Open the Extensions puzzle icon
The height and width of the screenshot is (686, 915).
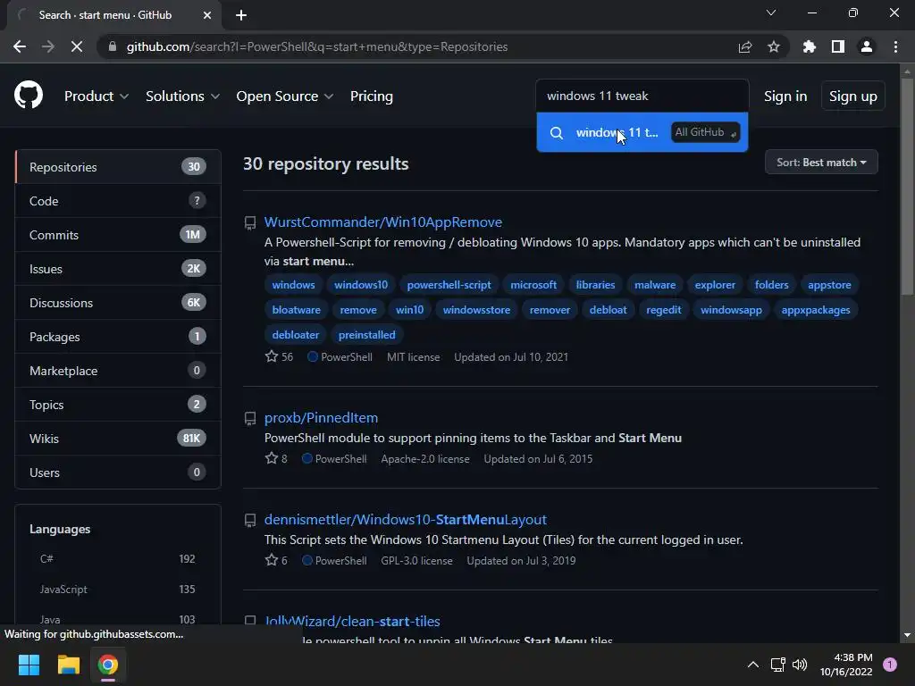[x=809, y=46]
